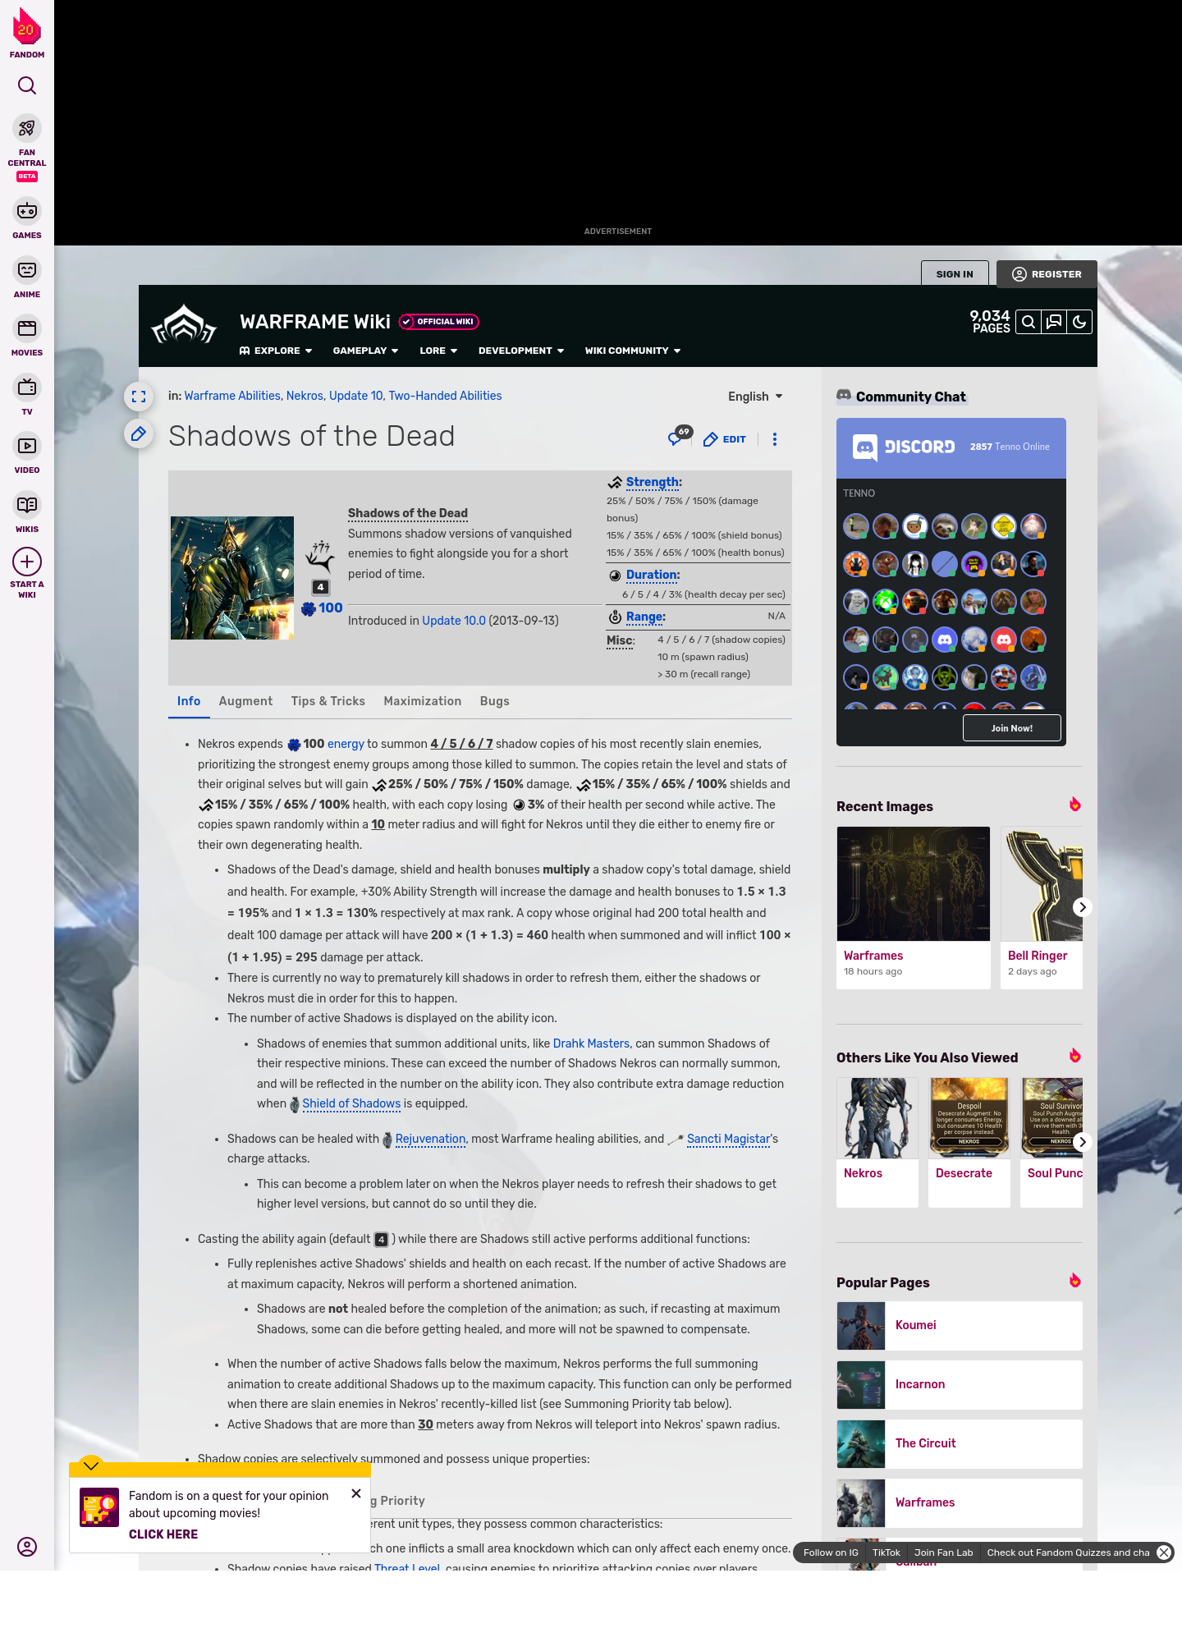Click the Warframe Wiki lotus logo
The width and height of the screenshot is (1182, 1642).
pos(184,324)
